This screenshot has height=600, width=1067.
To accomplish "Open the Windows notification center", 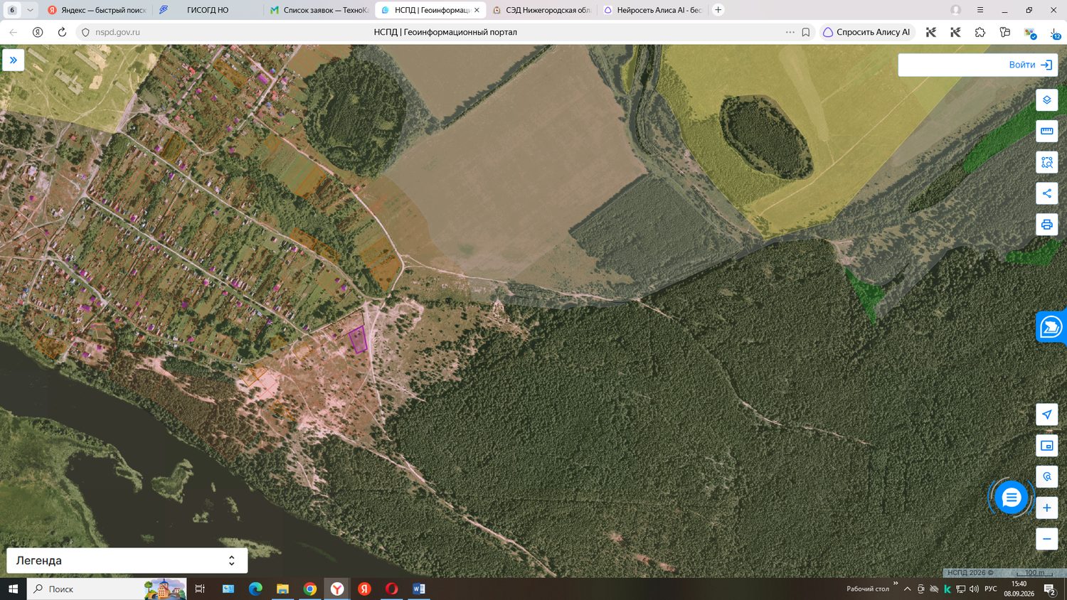I will pyautogui.click(x=1049, y=589).
